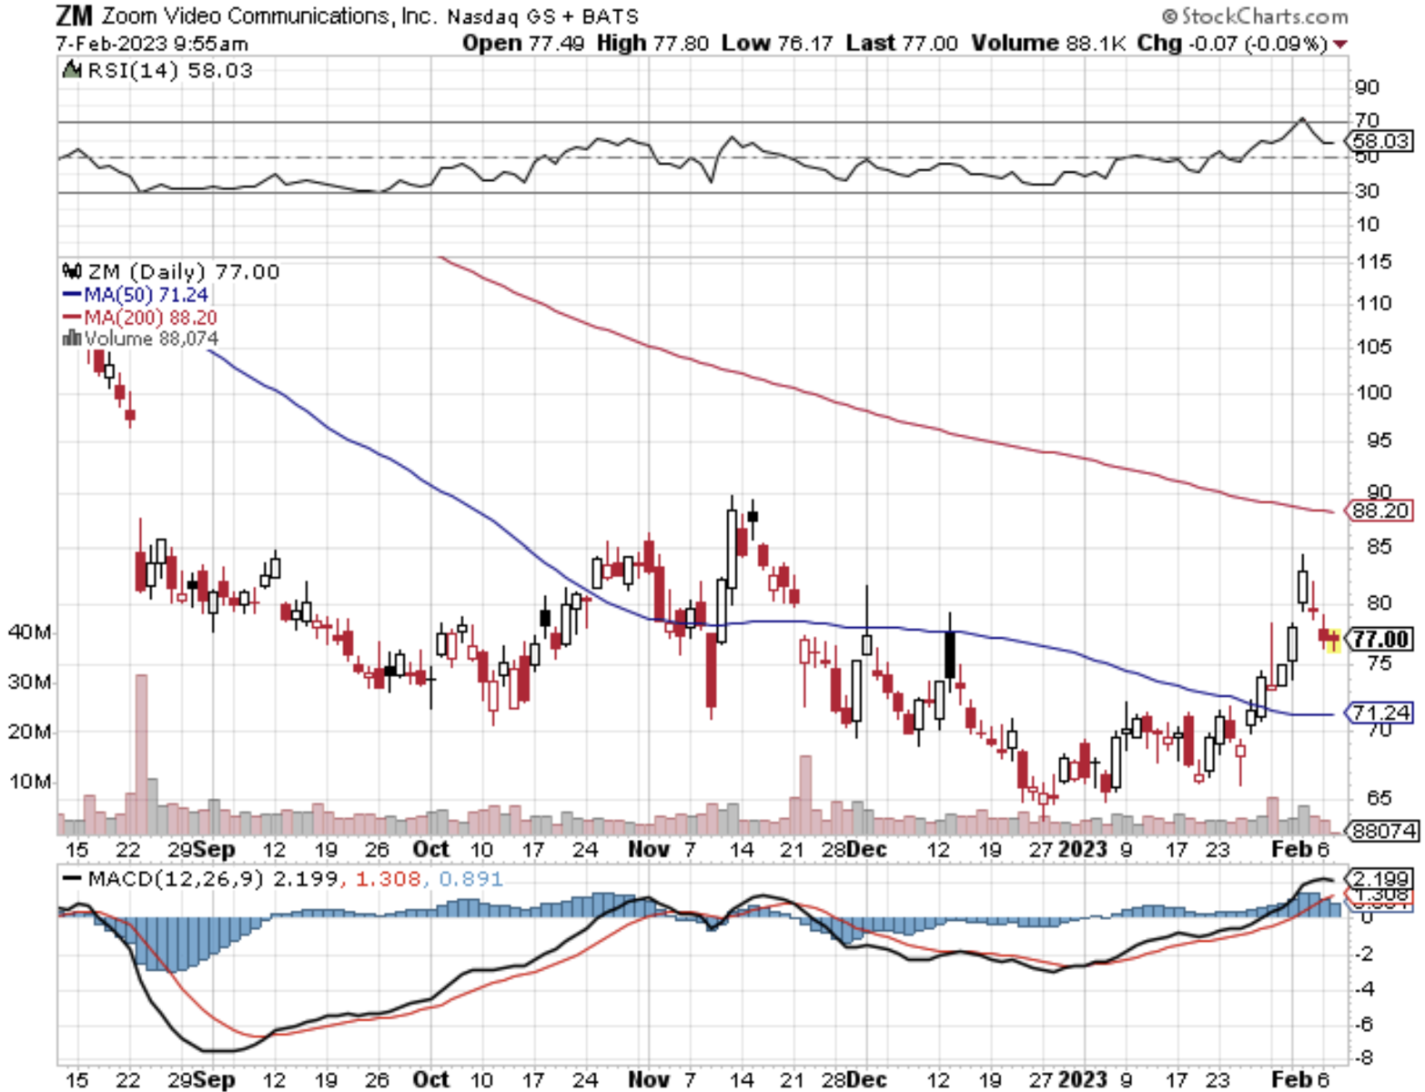Click the 58.03 RSI value tag on the axis

1380,141
